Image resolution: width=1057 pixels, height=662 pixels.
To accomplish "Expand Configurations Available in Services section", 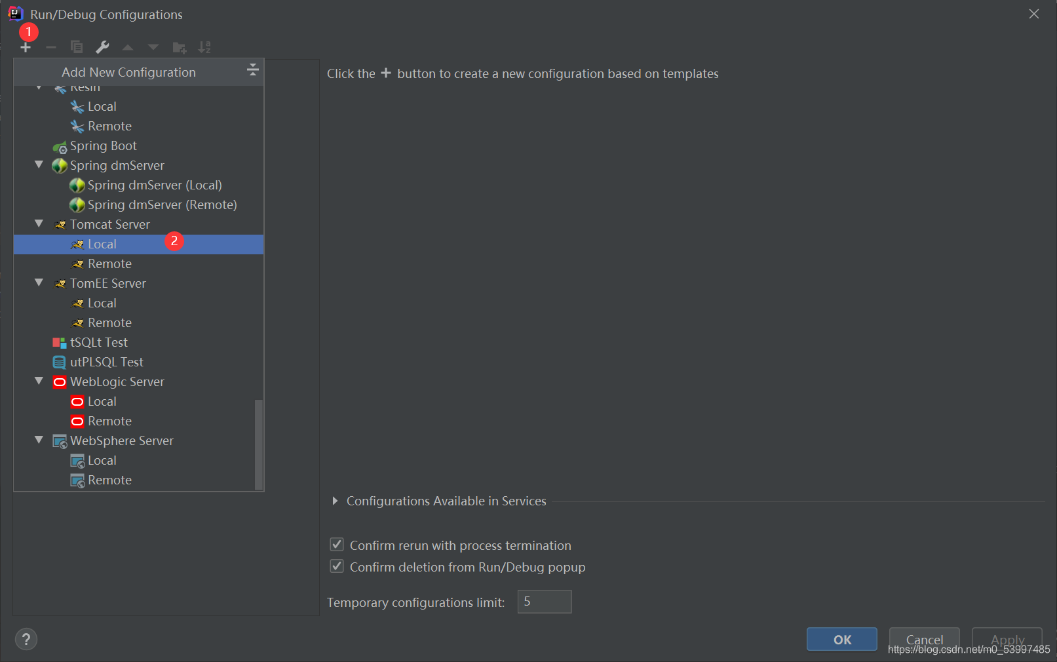I will 335,501.
